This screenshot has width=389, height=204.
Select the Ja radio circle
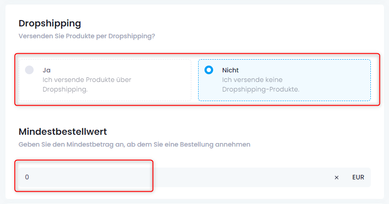[x=29, y=70]
